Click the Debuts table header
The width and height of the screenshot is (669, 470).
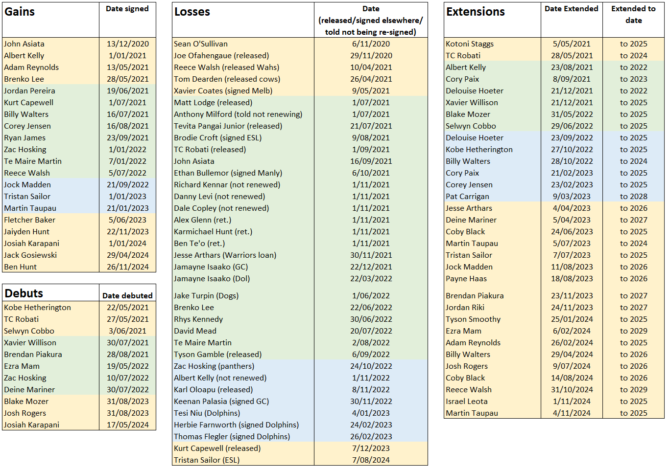click(51, 293)
